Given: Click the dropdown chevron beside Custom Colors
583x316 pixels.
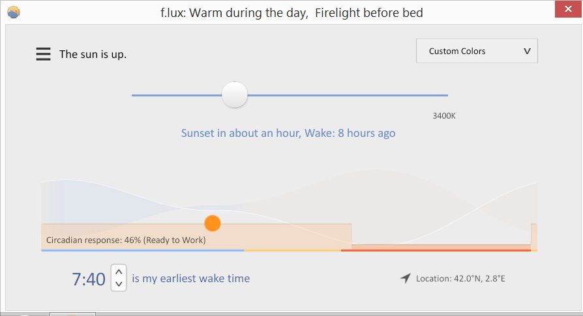Looking at the screenshot, I should (x=527, y=51).
